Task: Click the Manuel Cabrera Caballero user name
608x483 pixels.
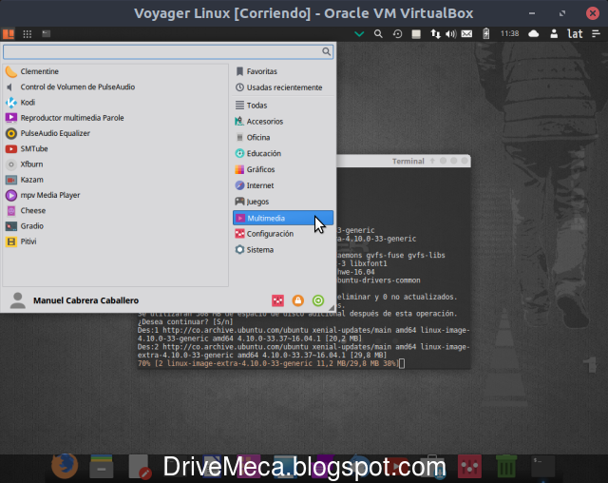Action: [x=85, y=300]
